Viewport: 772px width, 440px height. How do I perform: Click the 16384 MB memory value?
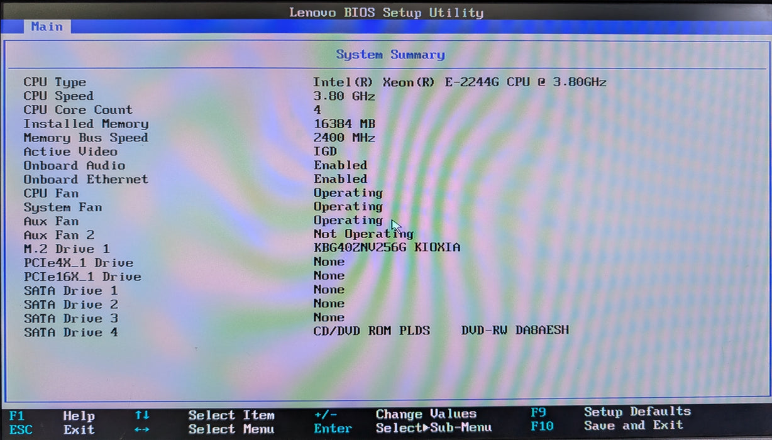tap(344, 124)
